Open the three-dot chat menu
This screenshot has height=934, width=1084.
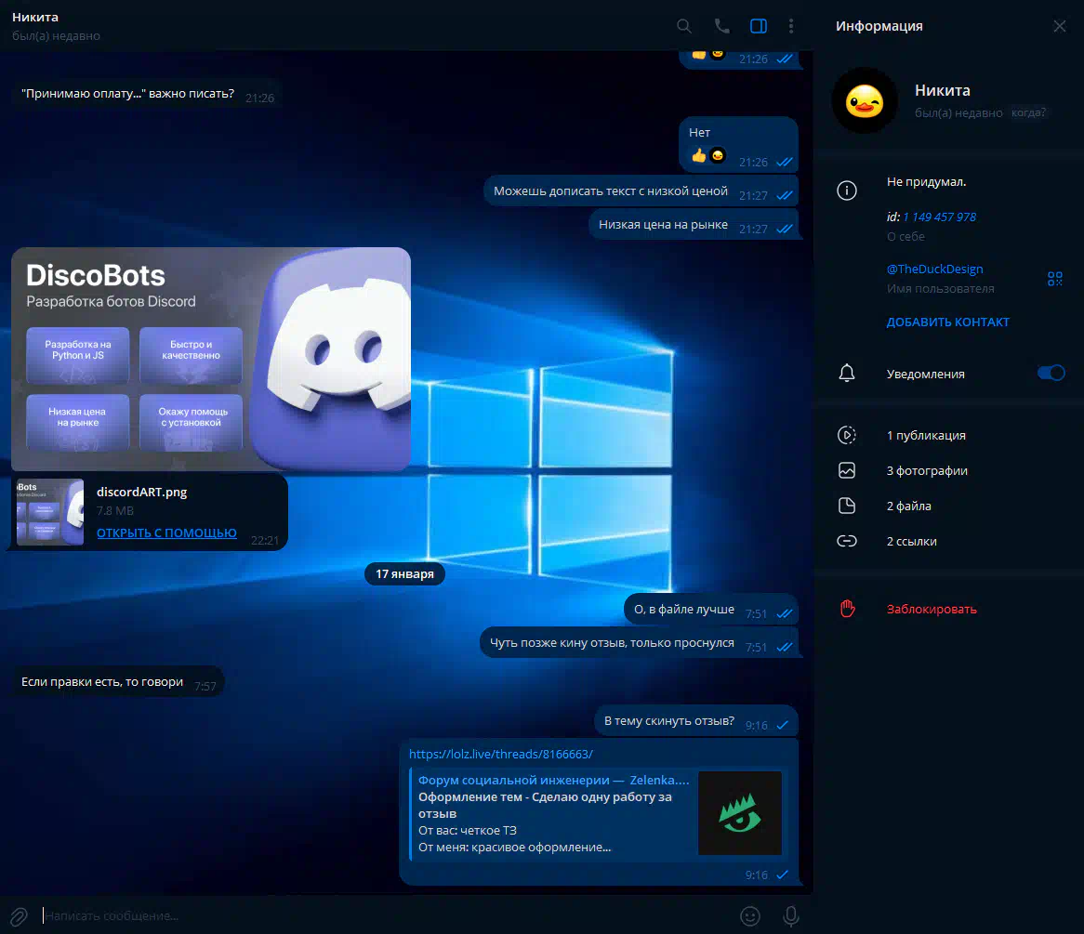pyautogui.click(x=791, y=26)
